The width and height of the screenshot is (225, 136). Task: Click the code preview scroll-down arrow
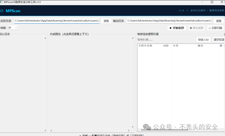pyautogui.click(x=133, y=127)
